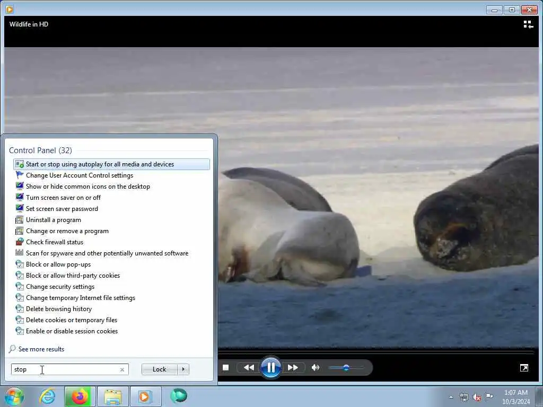Click the Delete browsing history icon
Image resolution: width=543 pixels, height=407 pixels.
[20, 309]
